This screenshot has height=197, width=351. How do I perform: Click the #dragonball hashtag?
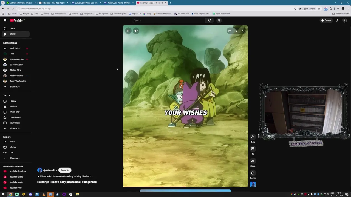[x=89, y=182]
